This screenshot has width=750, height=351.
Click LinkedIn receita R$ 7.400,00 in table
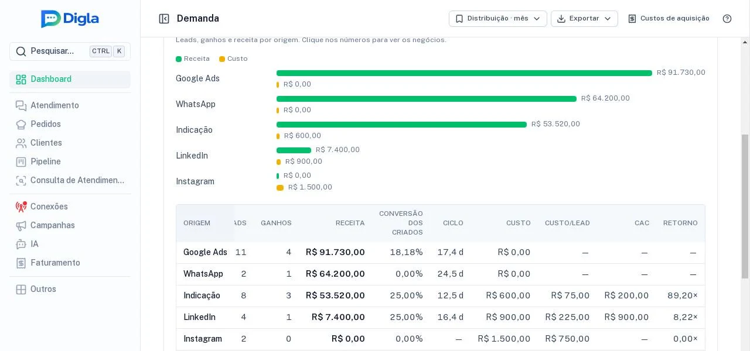338,317
